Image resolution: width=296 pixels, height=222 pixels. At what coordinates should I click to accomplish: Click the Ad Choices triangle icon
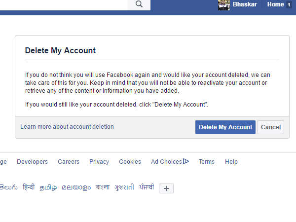186,161
